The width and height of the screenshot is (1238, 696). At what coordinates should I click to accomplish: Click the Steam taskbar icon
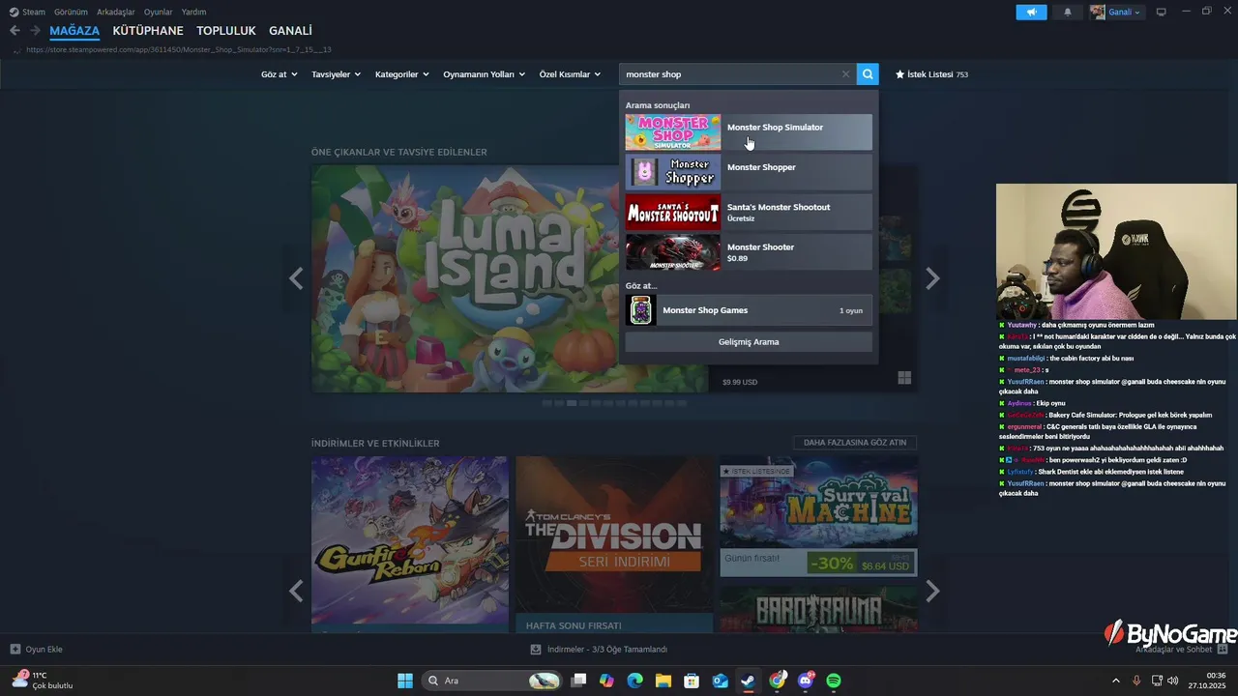(748, 681)
